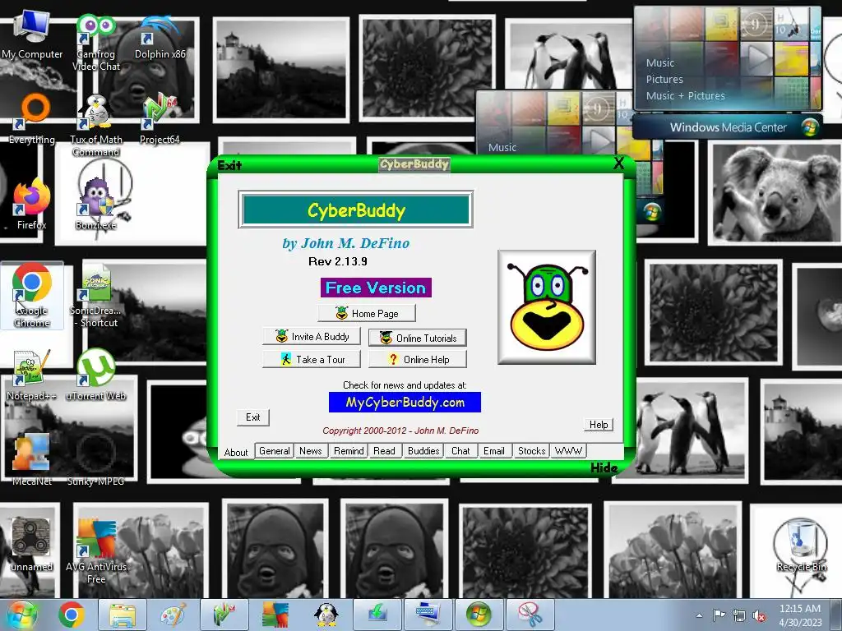Open the Read tab
The width and height of the screenshot is (842, 631).
(x=385, y=451)
